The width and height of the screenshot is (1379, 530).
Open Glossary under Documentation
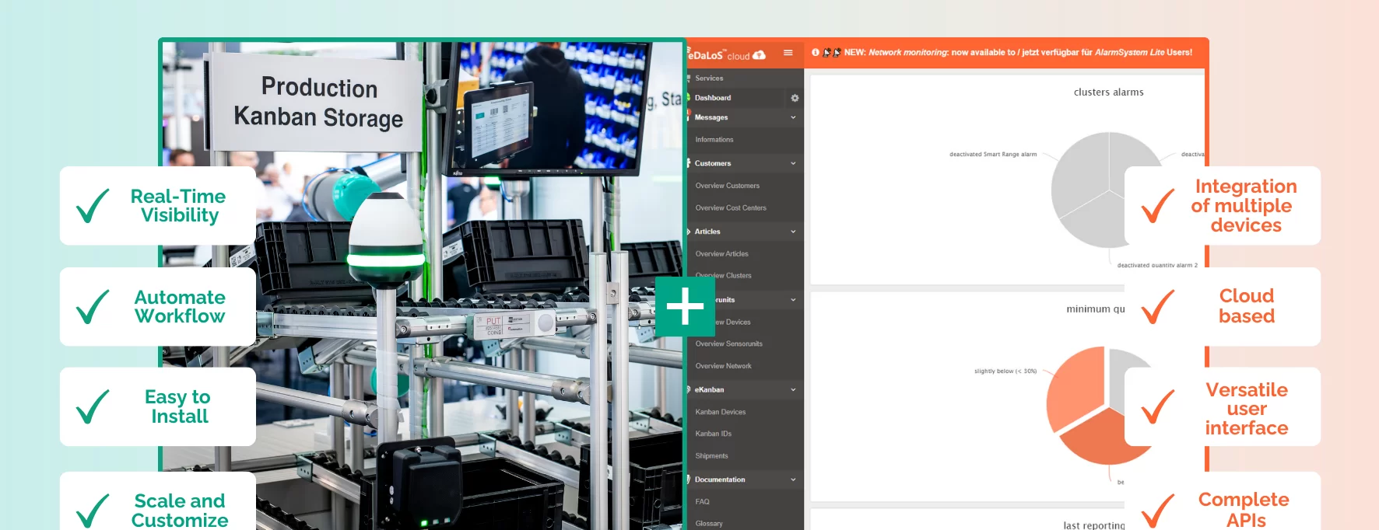coord(709,524)
